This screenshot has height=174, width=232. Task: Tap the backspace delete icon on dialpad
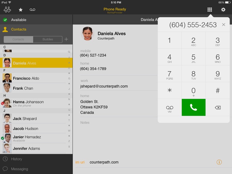click(218, 108)
